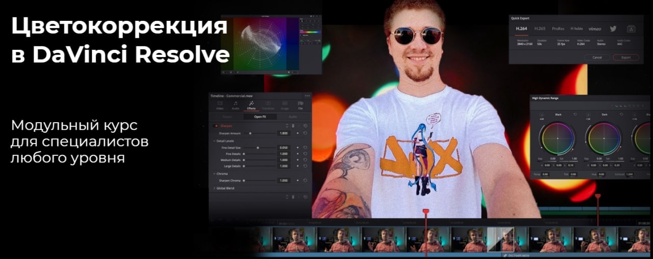Click Cancel in Quick Export dialog
Image resolution: width=653 pixels, height=259 pixels.
[x=597, y=57]
